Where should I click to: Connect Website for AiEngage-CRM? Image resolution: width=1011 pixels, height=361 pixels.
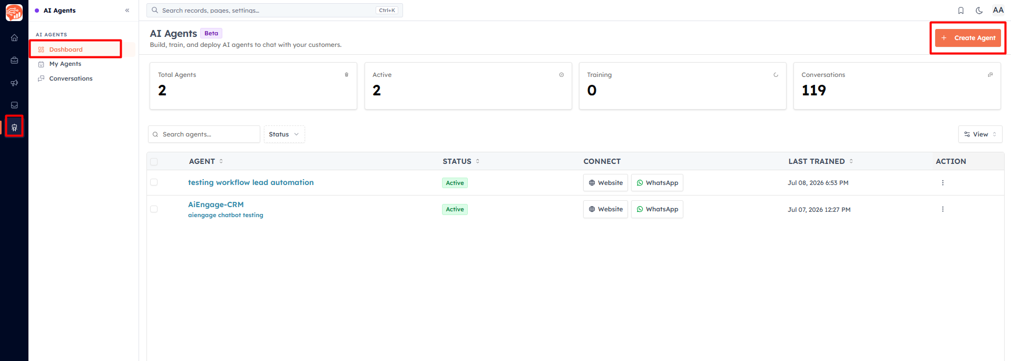(x=605, y=209)
